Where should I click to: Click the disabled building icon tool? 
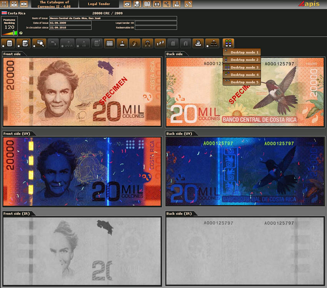pos(173,43)
